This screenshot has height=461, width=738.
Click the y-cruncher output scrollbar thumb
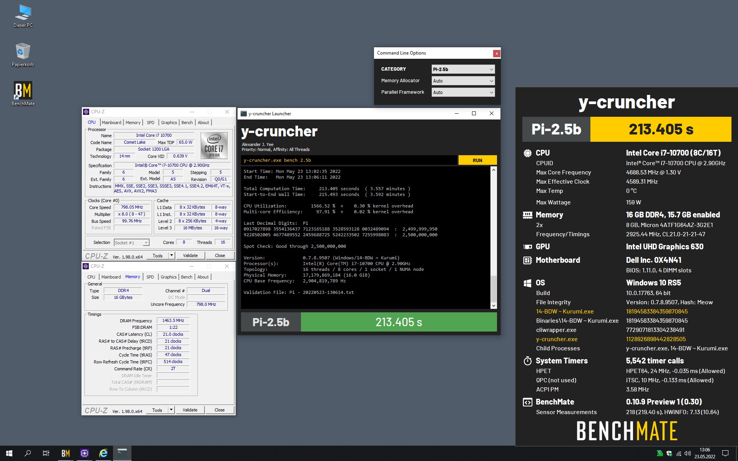(494, 289)
